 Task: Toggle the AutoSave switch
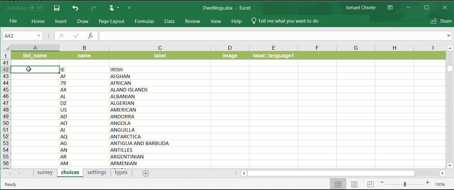[x=37, y=8]
